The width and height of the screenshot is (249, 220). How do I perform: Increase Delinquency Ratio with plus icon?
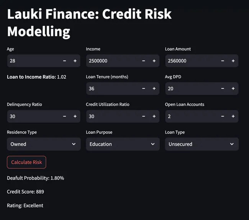(75, 116)
